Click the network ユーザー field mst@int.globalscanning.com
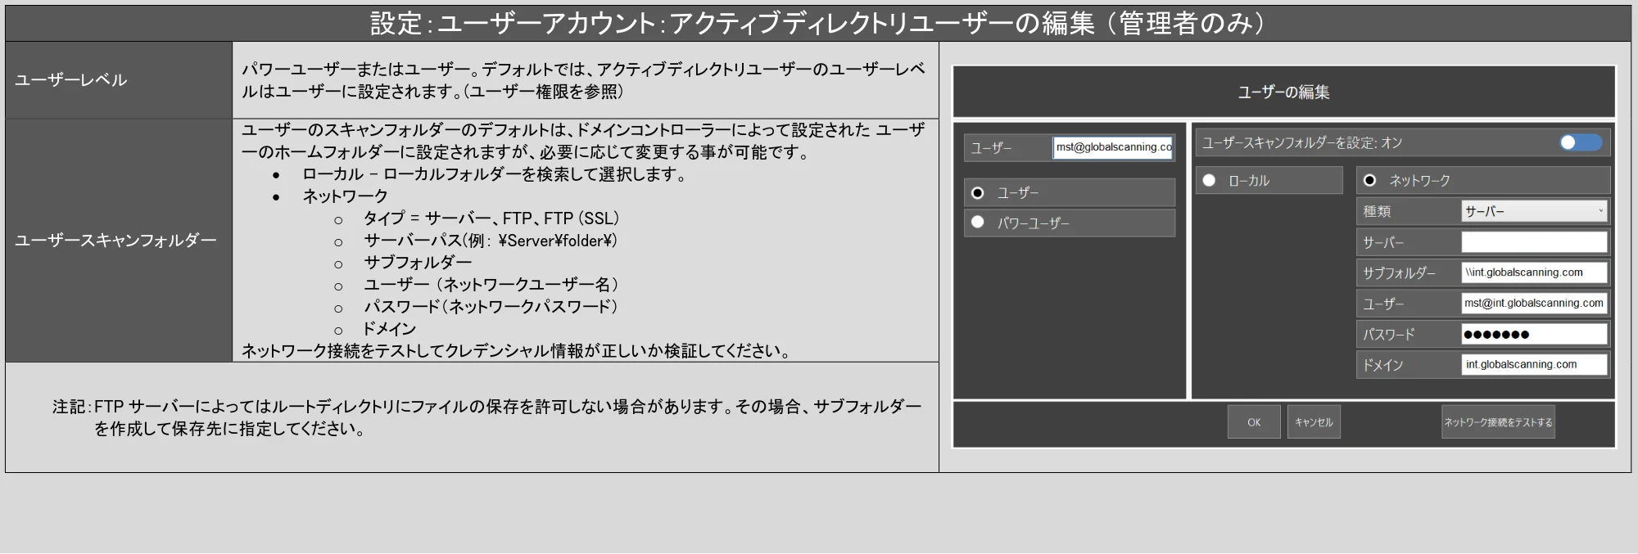The height and width of the screenshot is (554, 1638). [x=1534, y=303]
